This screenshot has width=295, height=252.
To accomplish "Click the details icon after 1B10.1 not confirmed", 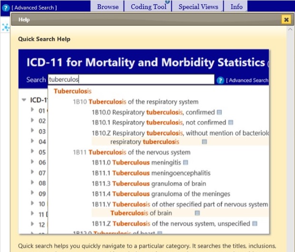I will click(x=231, y=123).
